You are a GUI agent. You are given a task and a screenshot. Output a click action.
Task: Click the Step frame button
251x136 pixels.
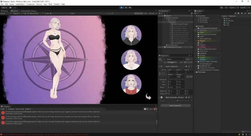[x=130, y=8]
